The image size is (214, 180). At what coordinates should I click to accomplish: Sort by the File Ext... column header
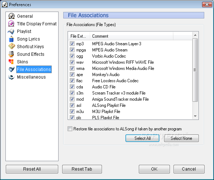coord(79,36)
